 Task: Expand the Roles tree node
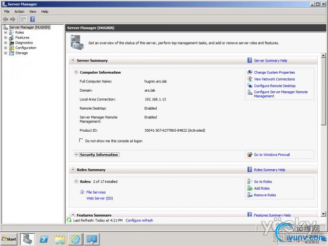6,33
